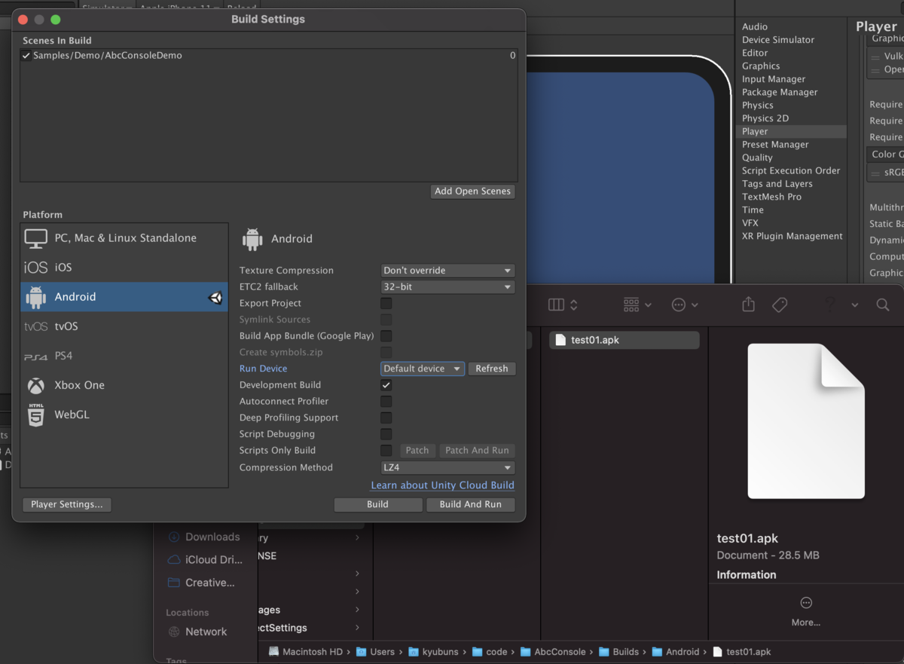Viewport: 904px width, 664px height.
Task: Select the iOS platform icon
Action: pos(35,268)
